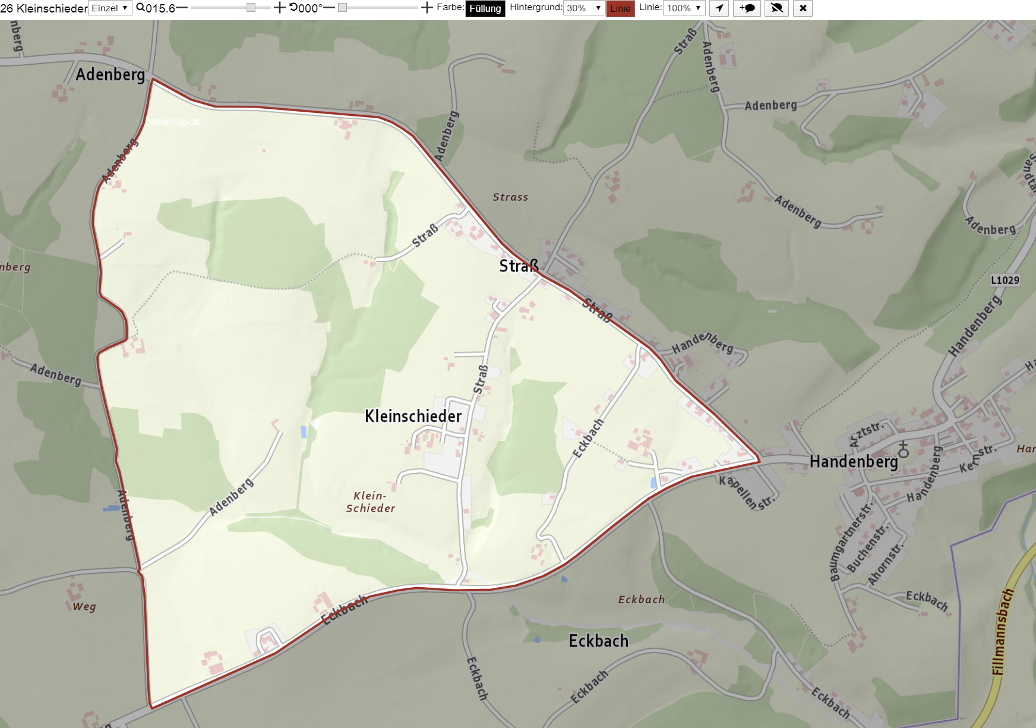The height and width of the screenshot is (728, 1036).
Task: Toggle the crossed-out eye hide icon
Action: click(776, 8)
